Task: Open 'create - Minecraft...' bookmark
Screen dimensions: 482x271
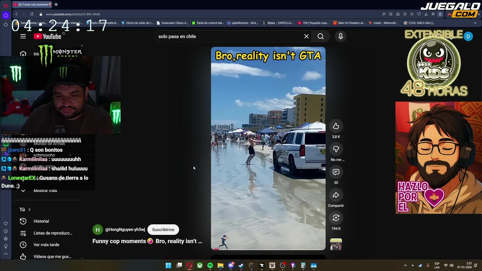Action: 383,23
